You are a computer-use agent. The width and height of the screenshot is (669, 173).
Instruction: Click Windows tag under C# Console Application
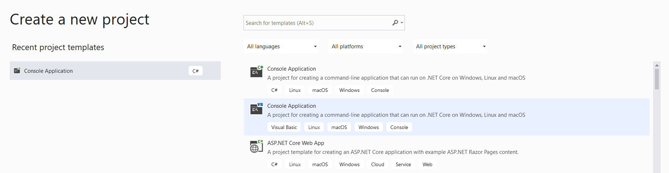(350, 90)
